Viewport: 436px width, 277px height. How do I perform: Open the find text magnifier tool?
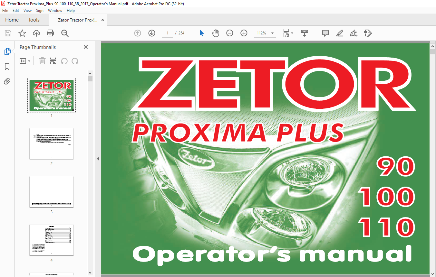click(65, 33)
